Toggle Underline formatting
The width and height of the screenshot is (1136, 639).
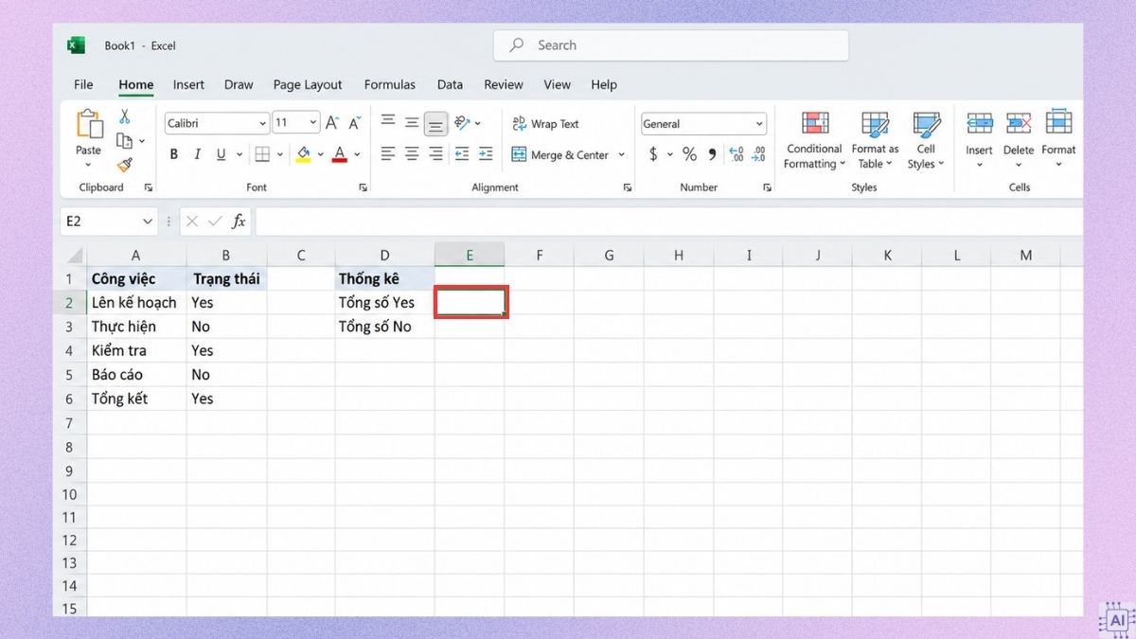[x=221, y=154]
